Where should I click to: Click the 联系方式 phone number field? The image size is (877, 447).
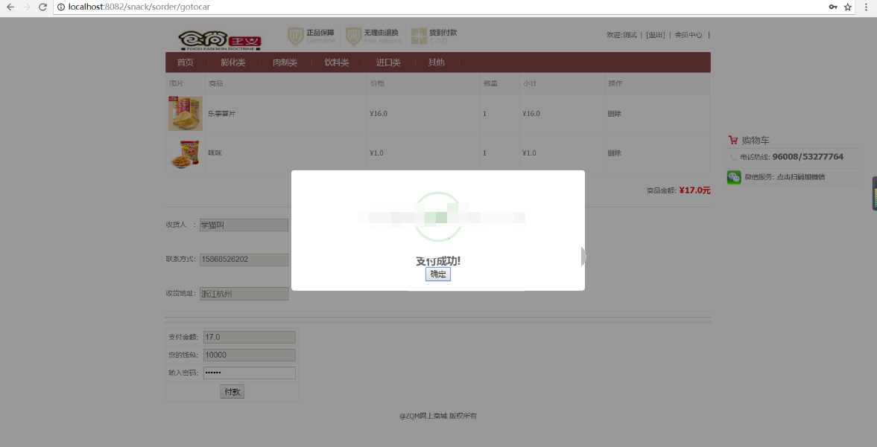pos(244,260)
